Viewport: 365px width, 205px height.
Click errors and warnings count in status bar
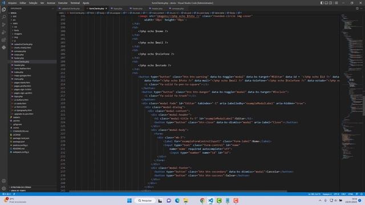[x=6, y=194]
